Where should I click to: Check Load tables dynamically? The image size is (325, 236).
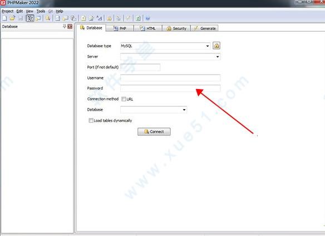91,120
